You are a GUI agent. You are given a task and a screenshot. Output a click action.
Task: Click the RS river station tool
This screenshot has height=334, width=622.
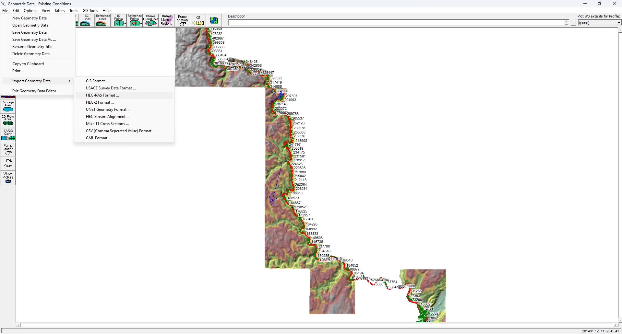tap(198, 20)
